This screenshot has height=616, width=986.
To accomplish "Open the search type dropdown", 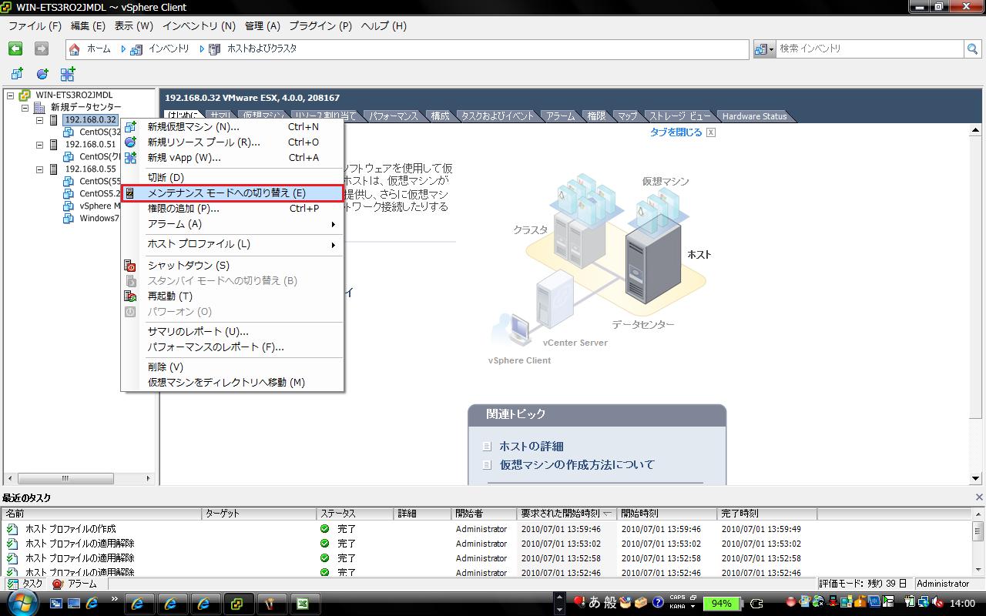I will [x=765, y=49].
